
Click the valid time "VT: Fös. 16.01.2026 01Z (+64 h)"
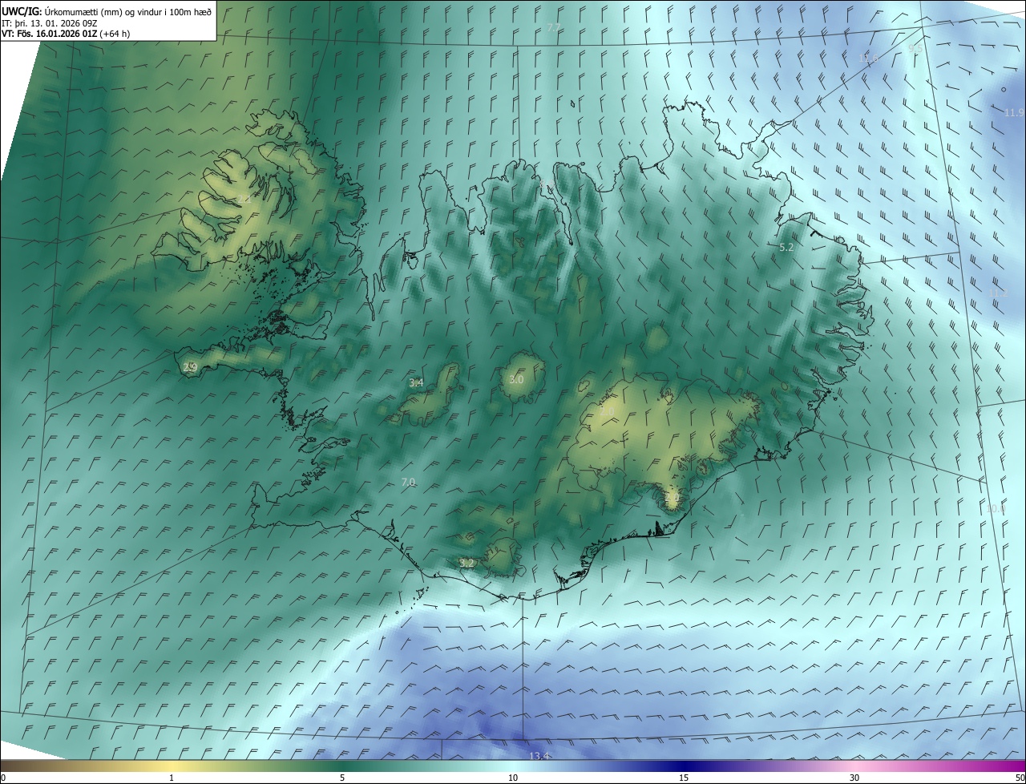tap(66, 34)
